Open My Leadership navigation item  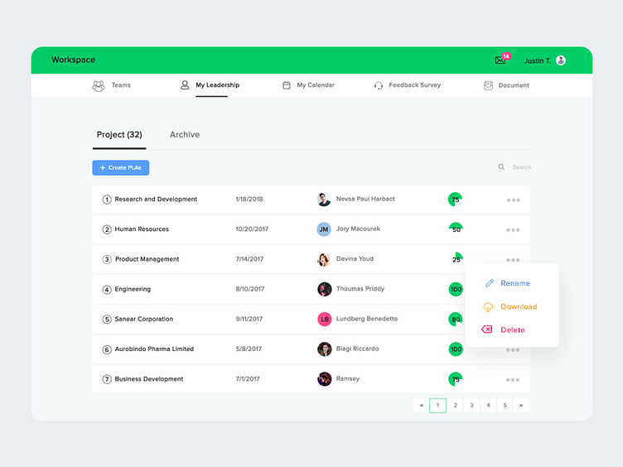[210, 85]
